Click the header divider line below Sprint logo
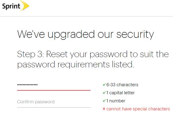The width and height of the screenshot is (173, 114). (x=86, y=16)
